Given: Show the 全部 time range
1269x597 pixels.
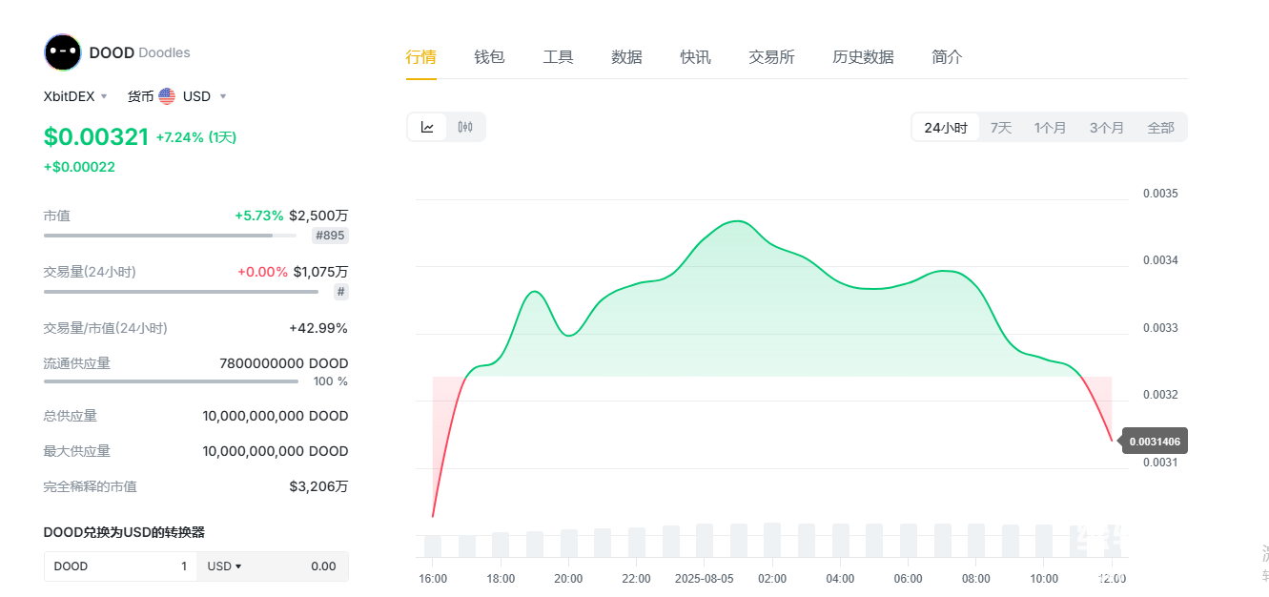Looking at the screenshot, I should (1160, 128).
